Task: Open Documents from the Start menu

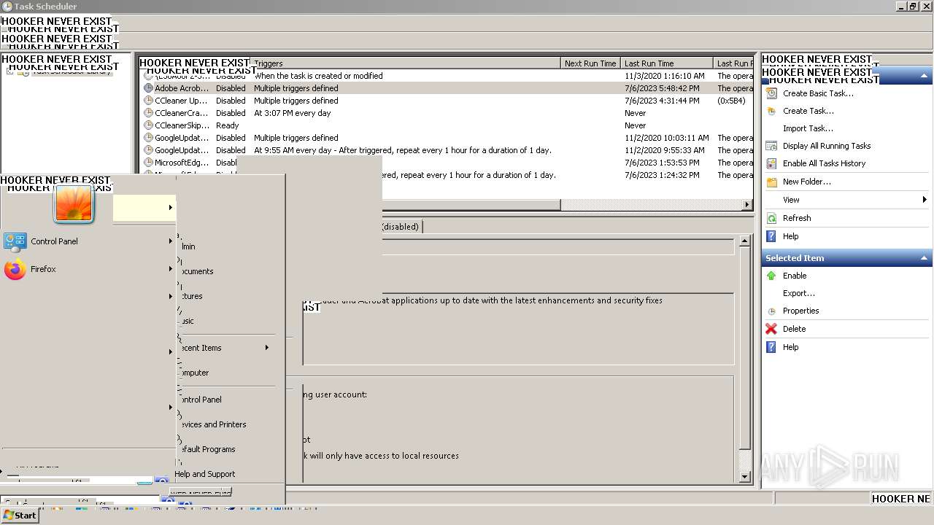Action: point(196,271)
